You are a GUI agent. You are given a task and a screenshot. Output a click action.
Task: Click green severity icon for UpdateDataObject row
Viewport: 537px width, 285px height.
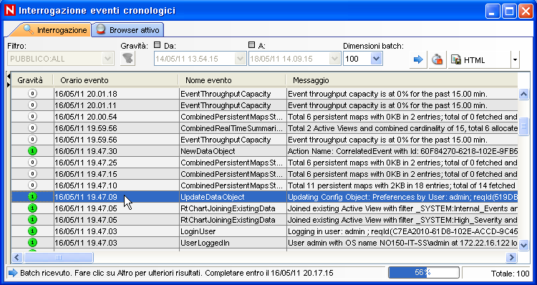click(x=32, y=197)
